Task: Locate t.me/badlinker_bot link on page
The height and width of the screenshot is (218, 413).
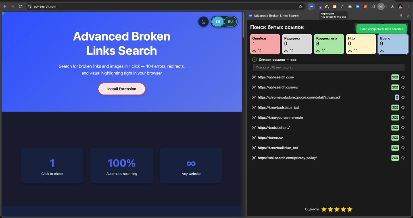Action: (x=254, y=148)
